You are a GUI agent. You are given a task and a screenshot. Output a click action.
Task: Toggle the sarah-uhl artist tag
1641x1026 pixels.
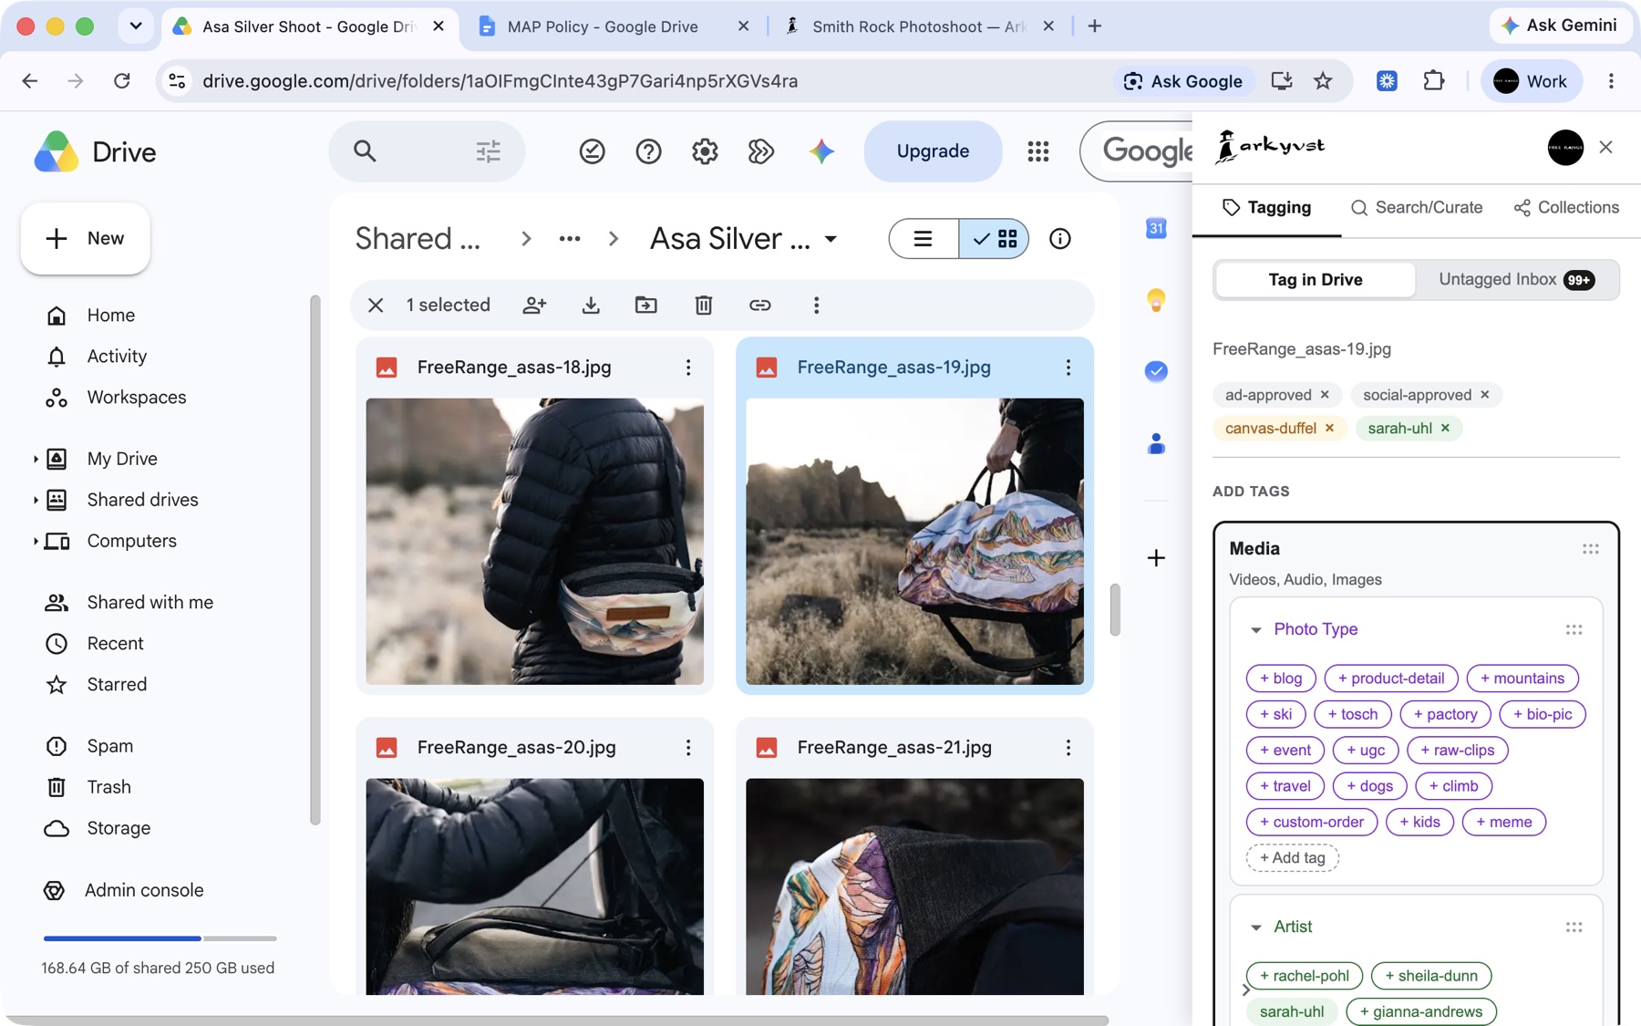point(1291,1011)
